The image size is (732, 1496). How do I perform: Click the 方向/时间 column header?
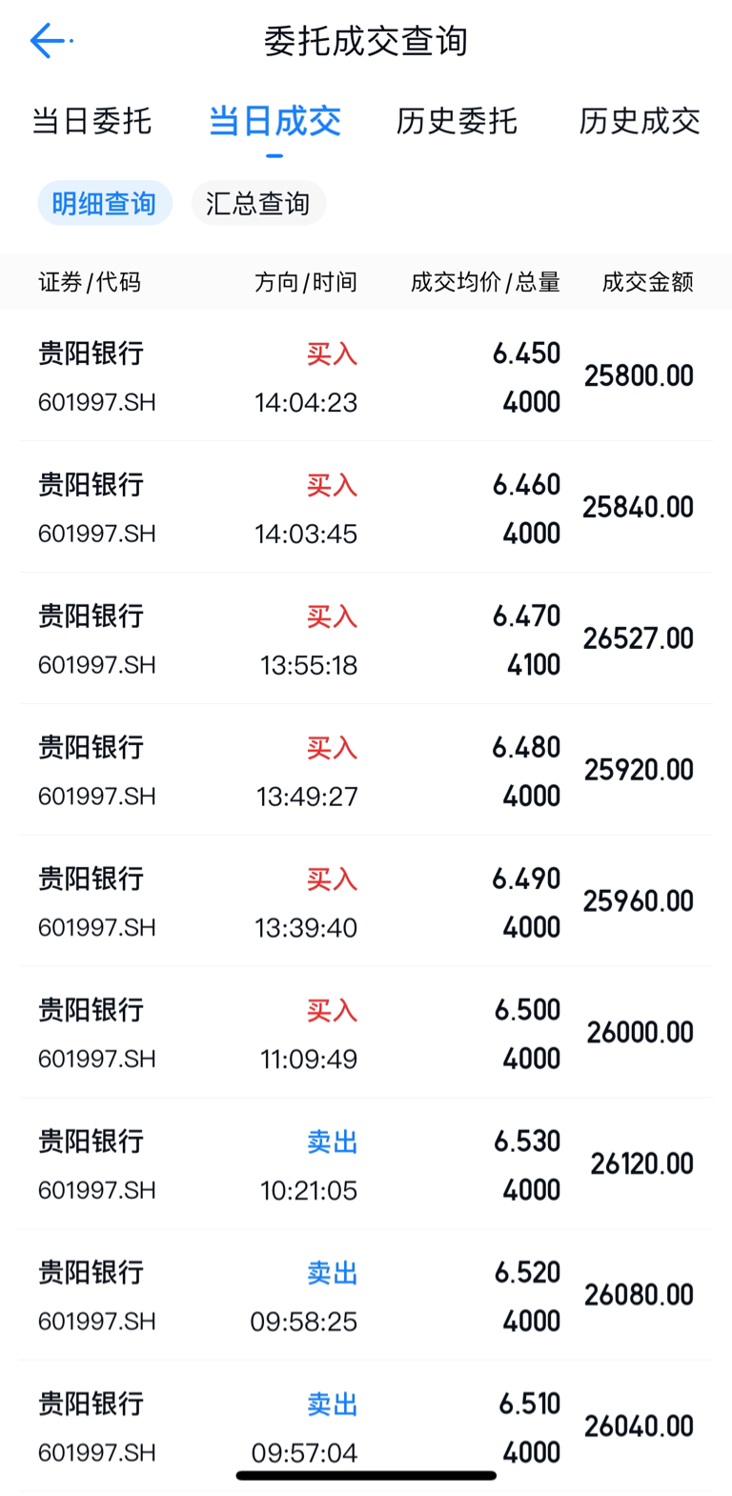click(306, 282)
